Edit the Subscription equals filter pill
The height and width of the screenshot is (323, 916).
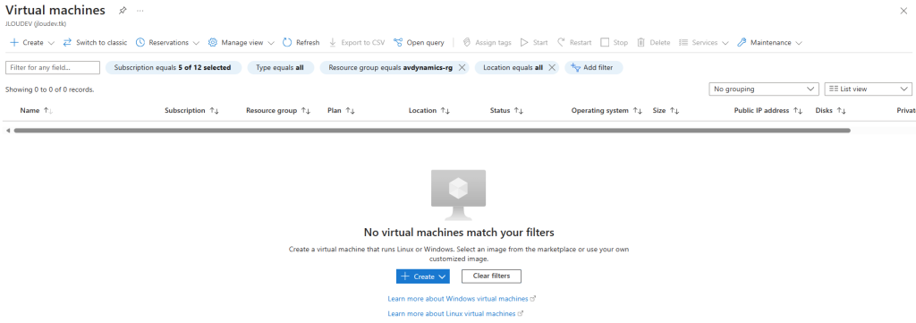[x=173, y=68]
